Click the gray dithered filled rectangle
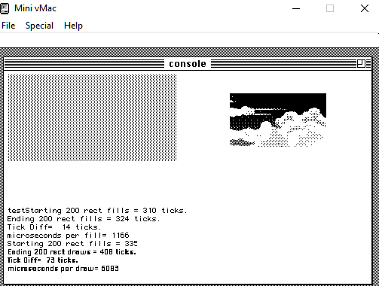This screenshot has height=286, width=379. coord(92,117)
